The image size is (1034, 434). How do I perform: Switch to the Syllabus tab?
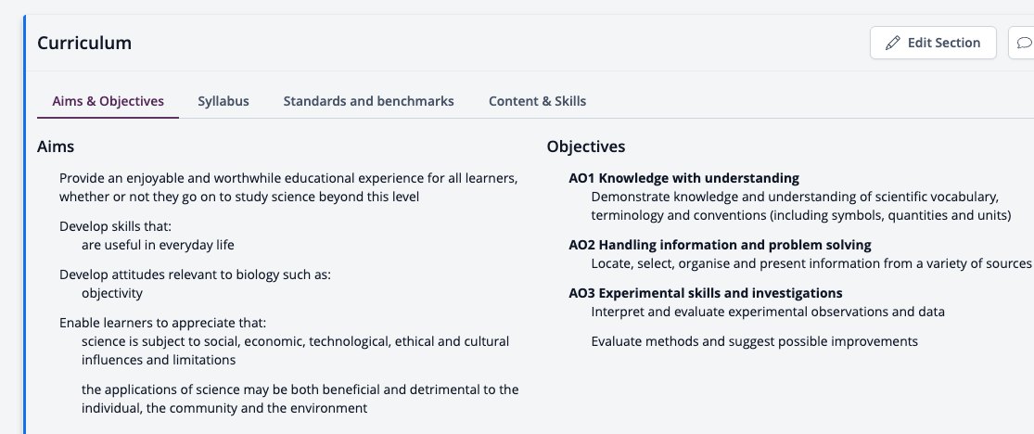click(x=223, y=101)
